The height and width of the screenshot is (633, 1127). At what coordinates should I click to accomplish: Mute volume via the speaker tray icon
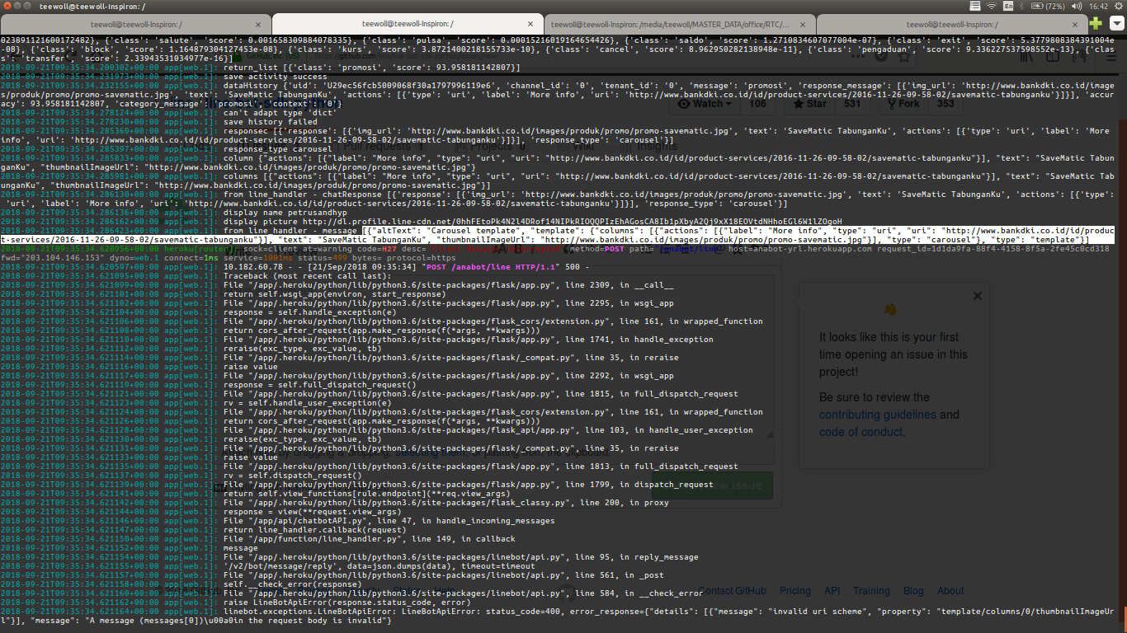(x=1077, y=7)
